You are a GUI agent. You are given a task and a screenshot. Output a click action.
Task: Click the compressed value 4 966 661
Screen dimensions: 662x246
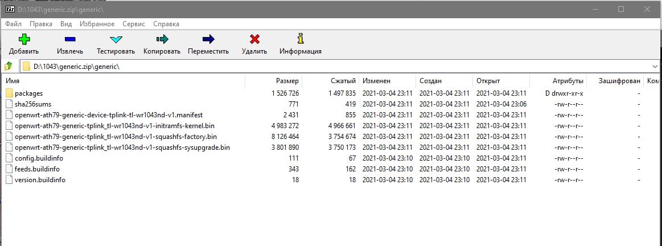click(342, 125)
